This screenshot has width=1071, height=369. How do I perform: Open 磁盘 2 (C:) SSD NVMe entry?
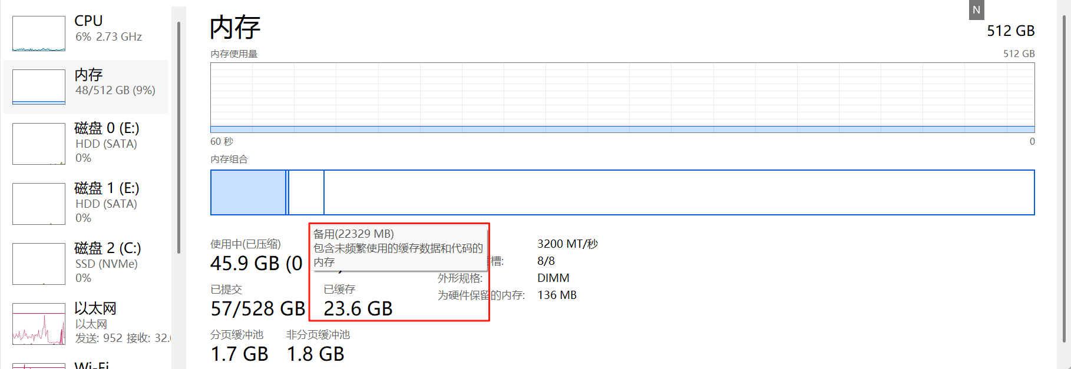[x=86, y=263]
